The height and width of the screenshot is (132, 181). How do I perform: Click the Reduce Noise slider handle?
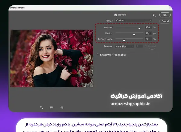[x=124, y=40]
